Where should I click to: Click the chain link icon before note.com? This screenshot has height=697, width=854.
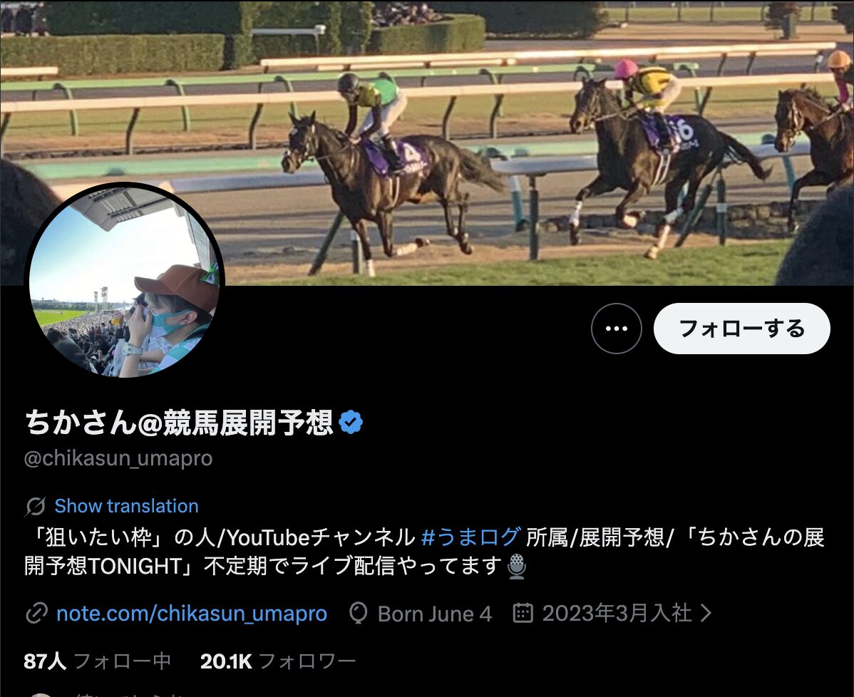coord(36,613)
